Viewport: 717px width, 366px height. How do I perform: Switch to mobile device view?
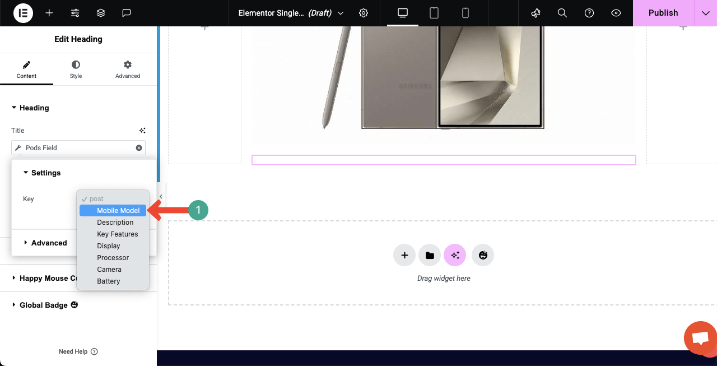tap(465, 13)
